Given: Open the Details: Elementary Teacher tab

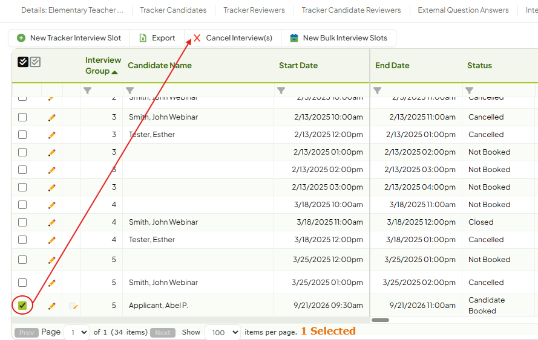Looking at the screenshot, I should point(72,10).
